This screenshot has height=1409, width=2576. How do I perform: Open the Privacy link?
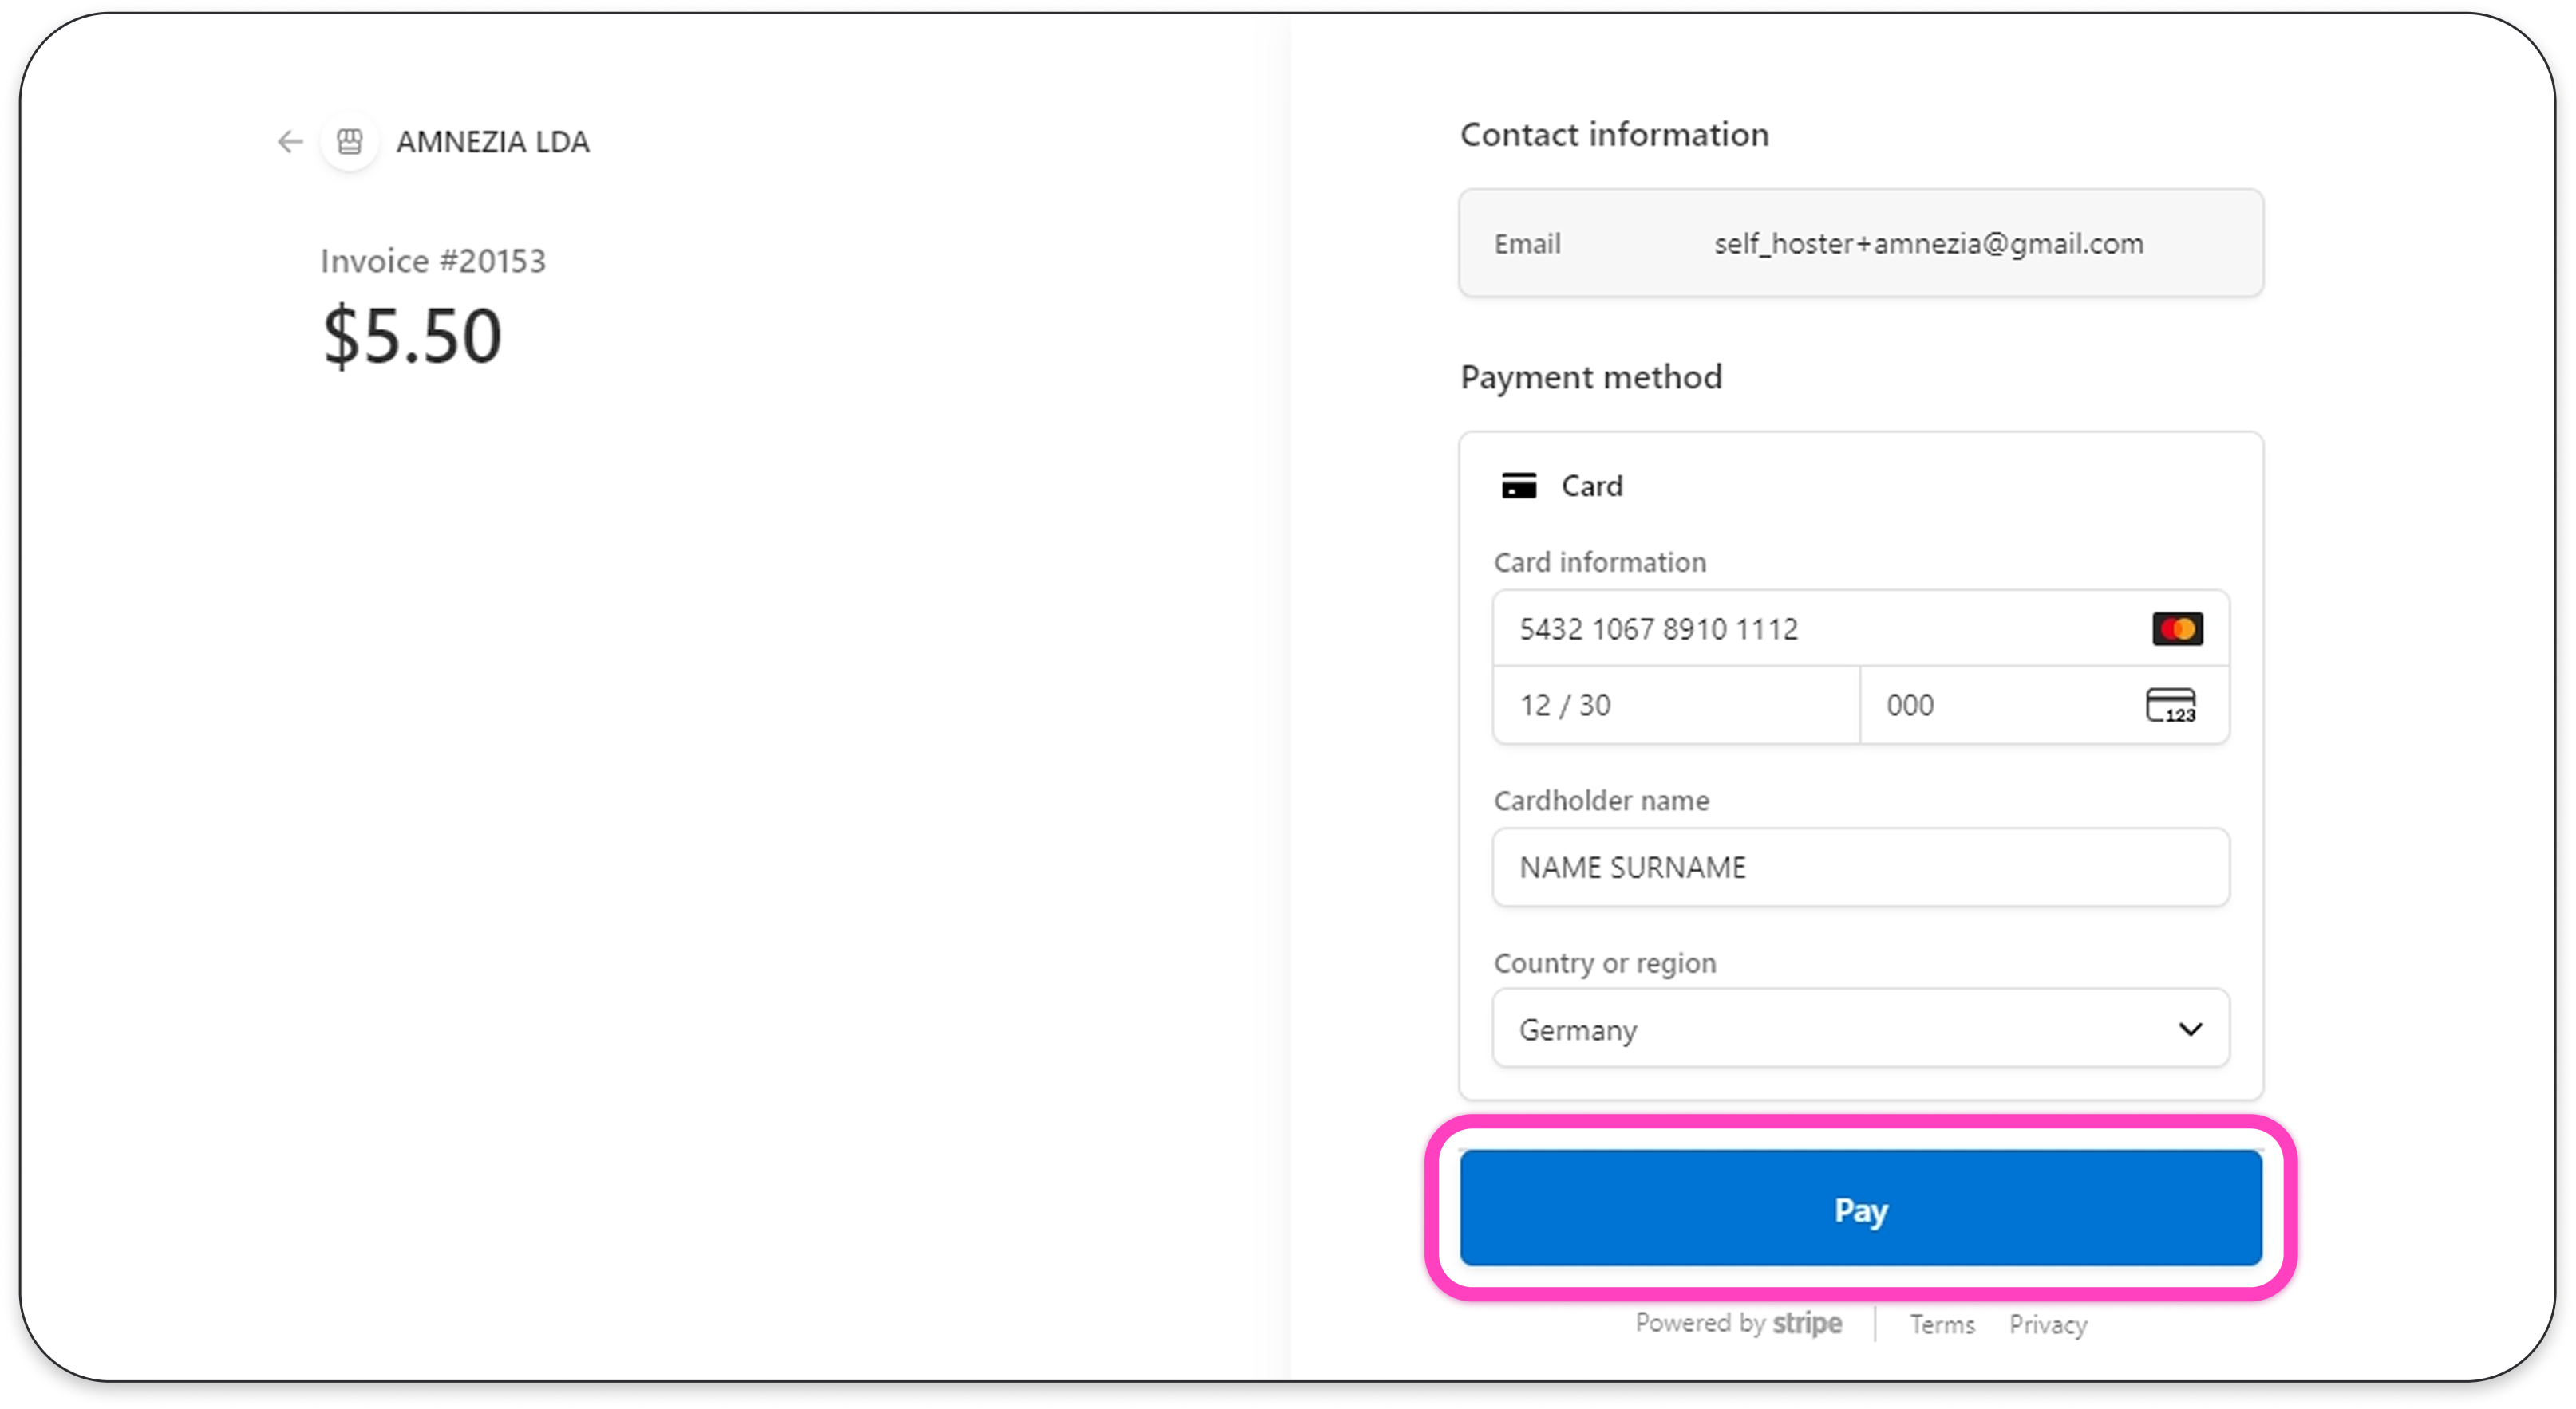2048,1324
